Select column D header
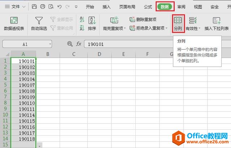The image size is (231, 148). [100, 54]
